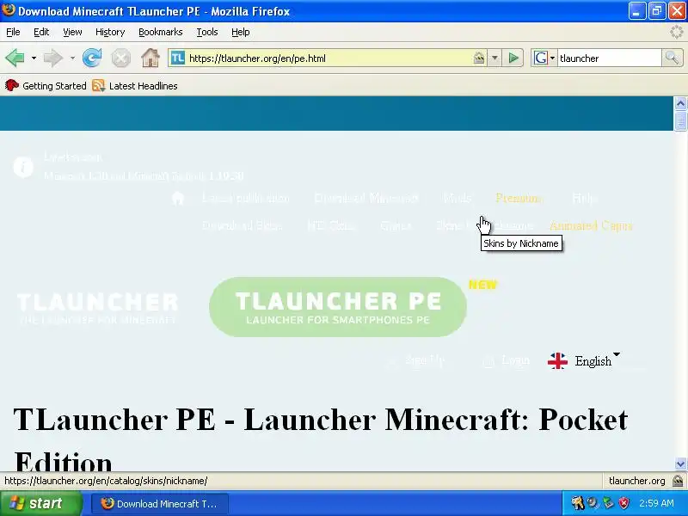Open the search engine selector dropdown

[552, 58]
